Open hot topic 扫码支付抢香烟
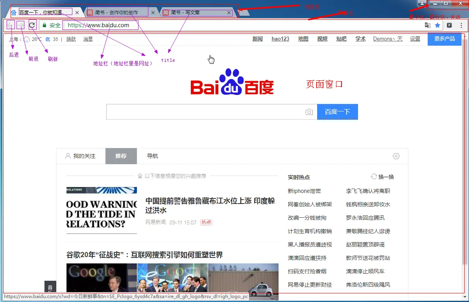Viewport: 469px width, 302px height. pyautogui.click(x=307, y=271)
